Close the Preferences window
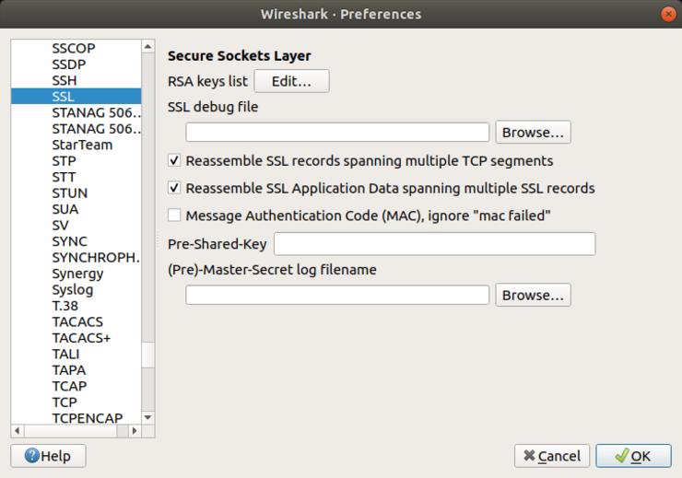The height and width of the screenshot is (478, 682). pos(667,14)
